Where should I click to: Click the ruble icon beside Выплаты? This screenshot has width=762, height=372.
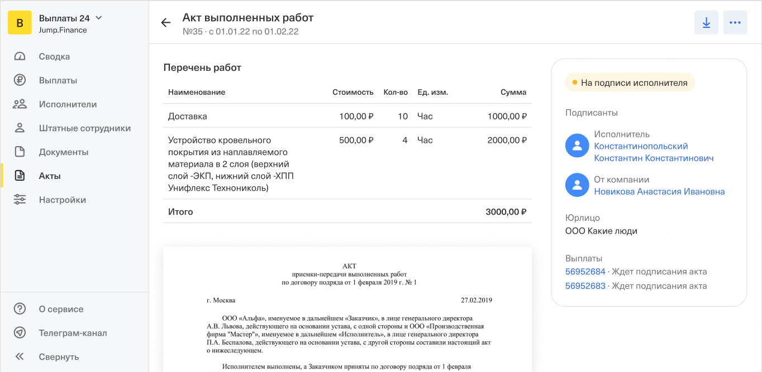(x=20, y=80)
